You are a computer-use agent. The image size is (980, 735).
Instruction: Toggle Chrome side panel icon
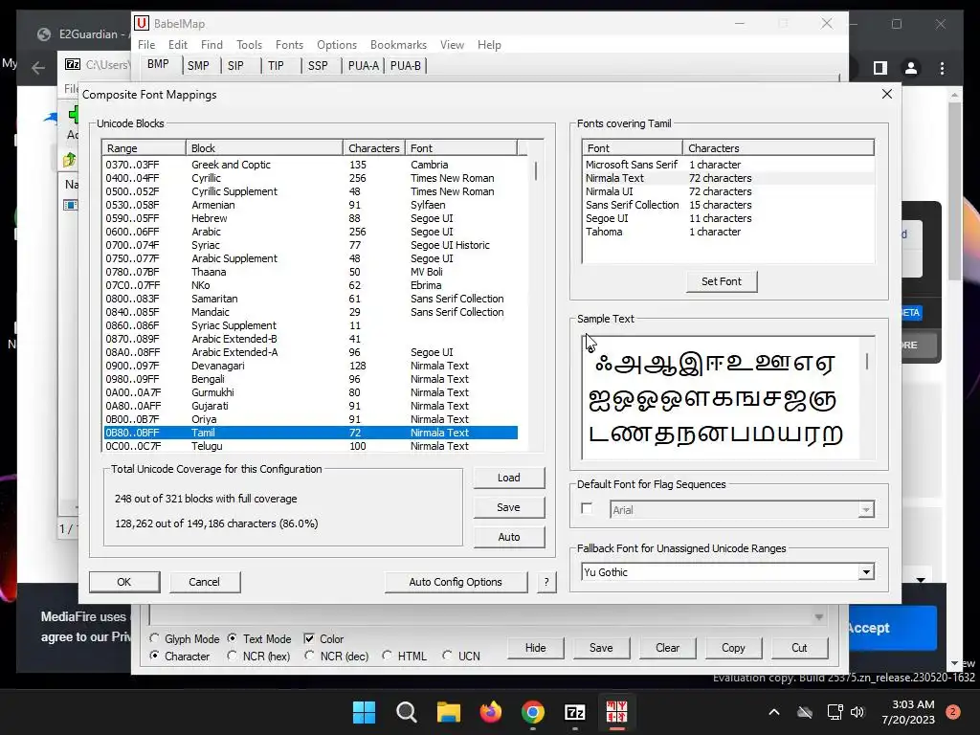pyautogui.click(x=880, y=68)
